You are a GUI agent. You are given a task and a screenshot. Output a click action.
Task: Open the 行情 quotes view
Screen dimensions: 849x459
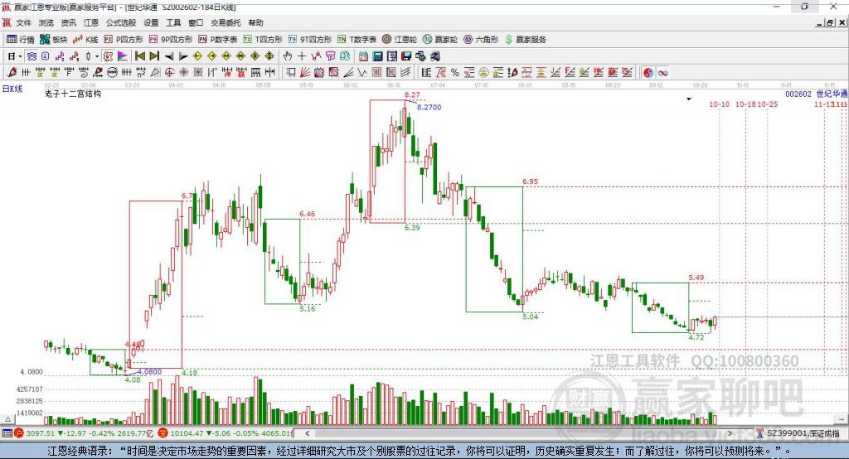click(x=21, y=40)
